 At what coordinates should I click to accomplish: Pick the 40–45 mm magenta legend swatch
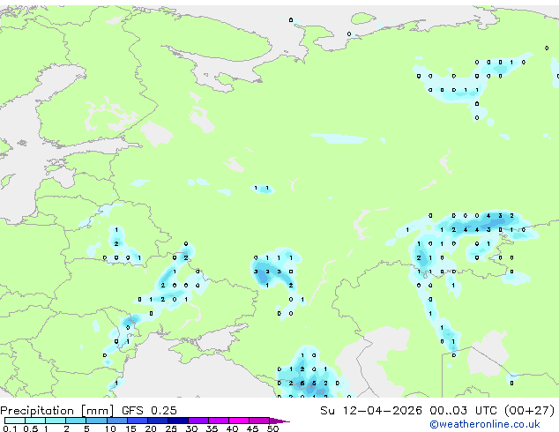(239, 421)
